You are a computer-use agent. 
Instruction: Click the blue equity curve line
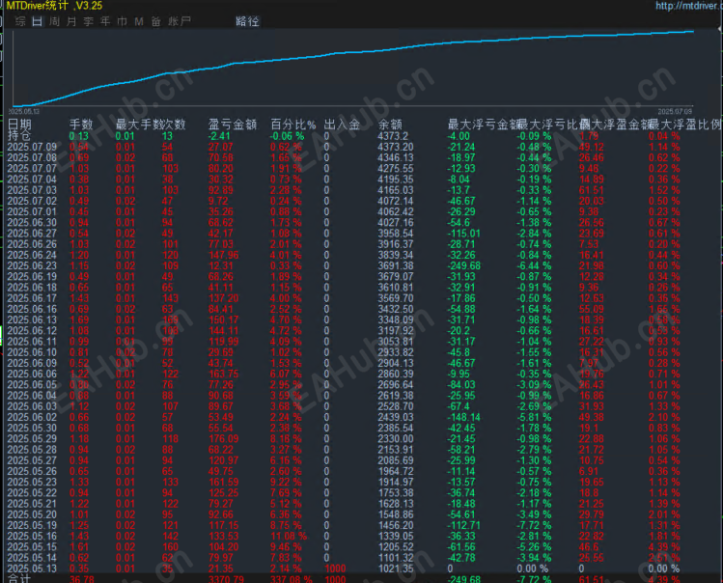pos(354,52)
